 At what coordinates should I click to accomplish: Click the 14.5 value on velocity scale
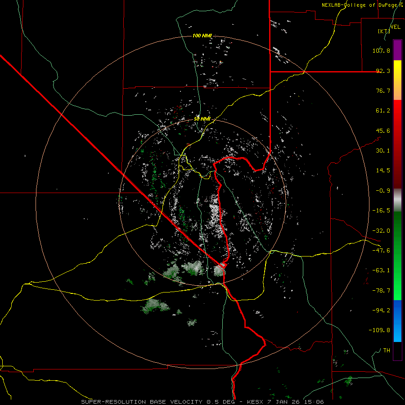pyautogui.click(x=383, y=171)
